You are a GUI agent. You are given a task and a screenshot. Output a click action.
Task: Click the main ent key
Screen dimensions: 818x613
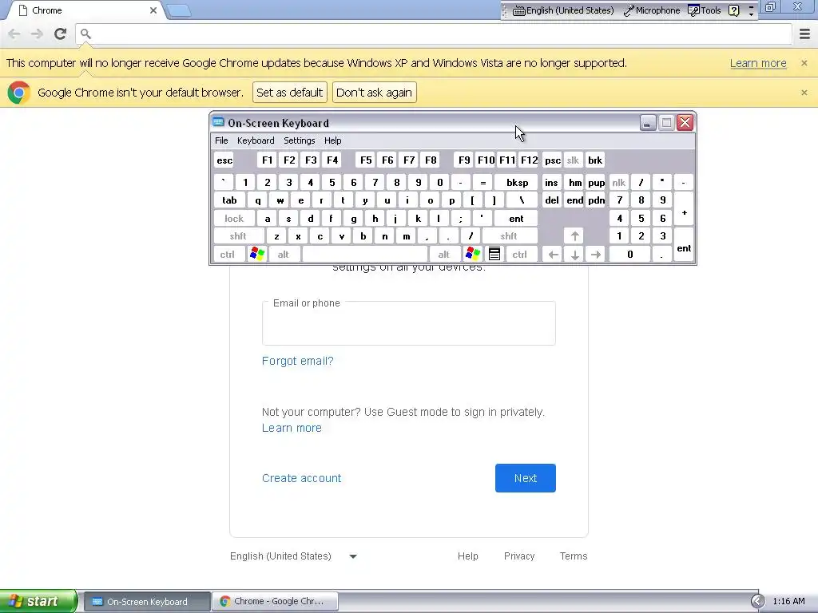click(x=517, y=219)
